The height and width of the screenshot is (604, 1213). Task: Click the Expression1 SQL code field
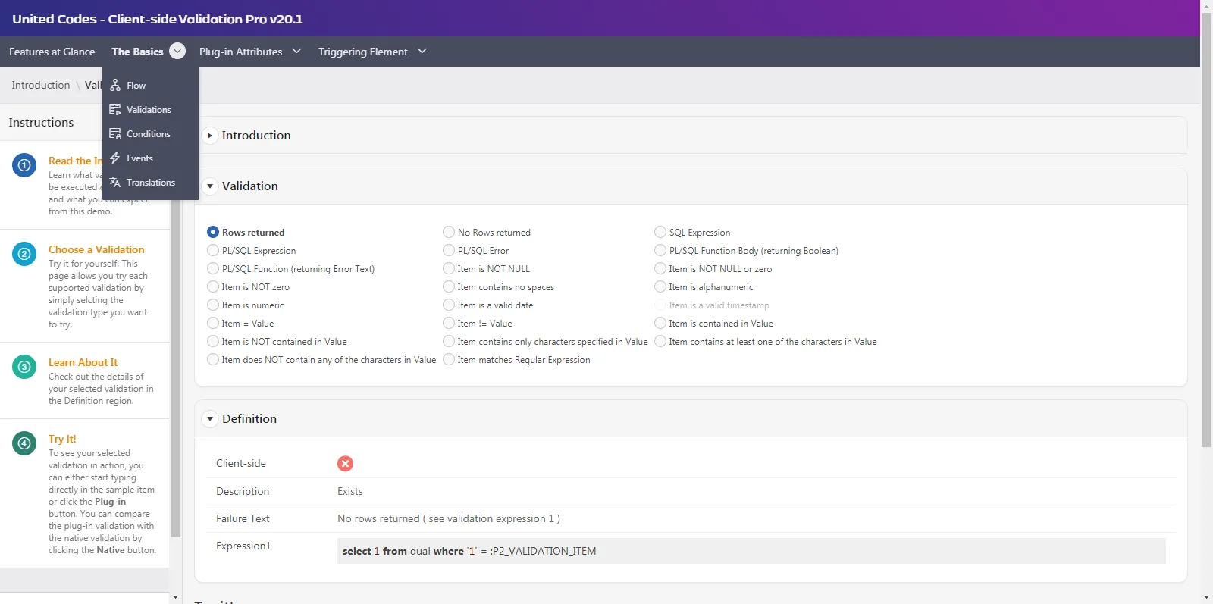pos(751,551)
